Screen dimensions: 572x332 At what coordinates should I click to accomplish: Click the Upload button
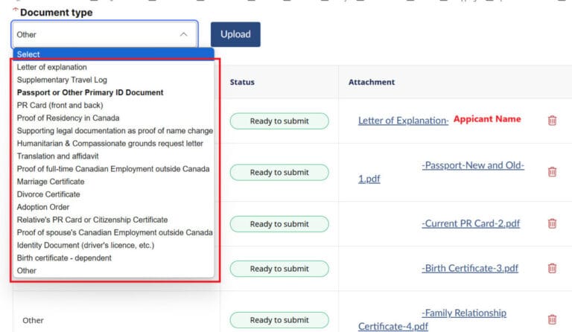[x=235, y=34]
